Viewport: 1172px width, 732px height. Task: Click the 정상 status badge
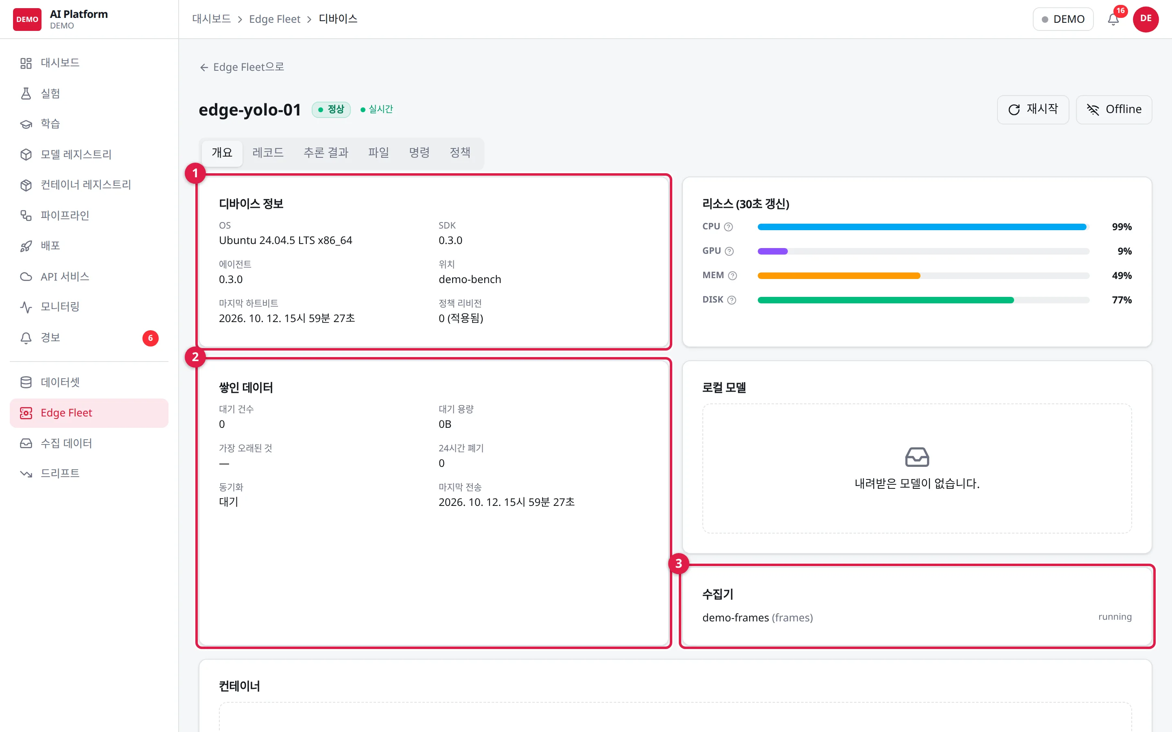click(331, 110)
